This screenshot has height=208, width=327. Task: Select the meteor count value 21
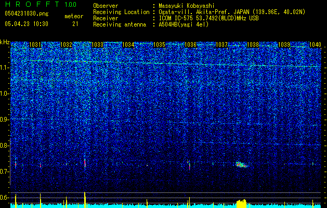(75, 24)
